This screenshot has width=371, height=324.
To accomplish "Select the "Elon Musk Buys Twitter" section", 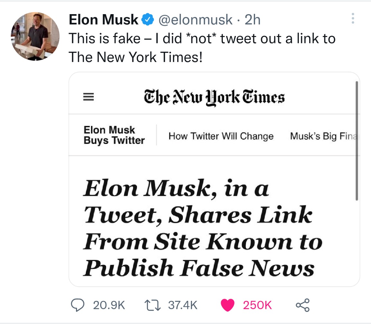I will pyautogui.click(x=114, y=135).
